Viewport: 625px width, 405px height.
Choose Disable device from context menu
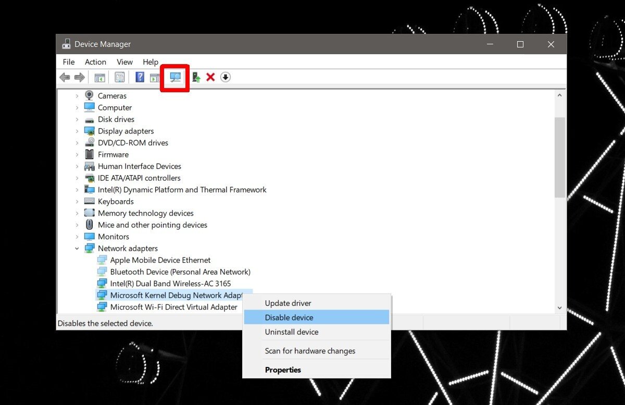(289, 317)
